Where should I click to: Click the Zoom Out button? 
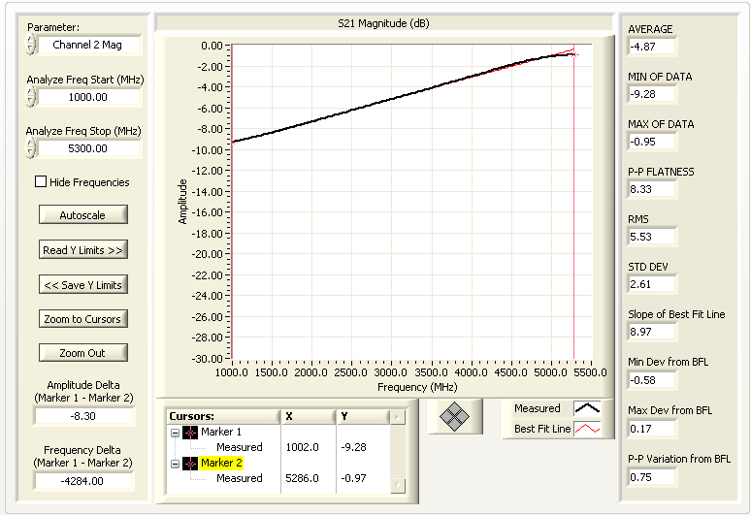coord(82,353)
